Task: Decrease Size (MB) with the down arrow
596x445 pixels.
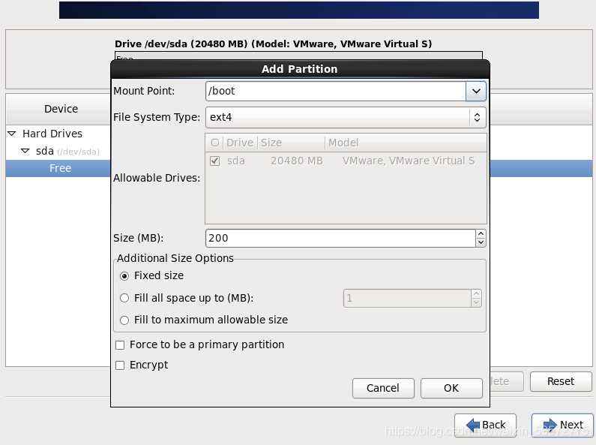Action: pos(481,242)
